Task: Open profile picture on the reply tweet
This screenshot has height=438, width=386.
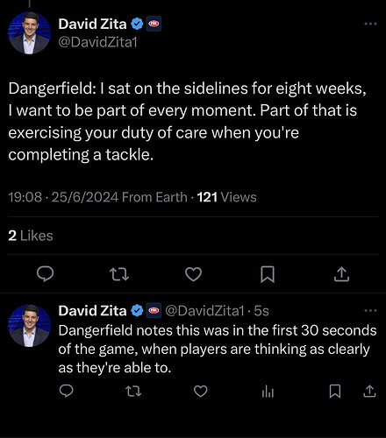Action: [x=29, y=326]
